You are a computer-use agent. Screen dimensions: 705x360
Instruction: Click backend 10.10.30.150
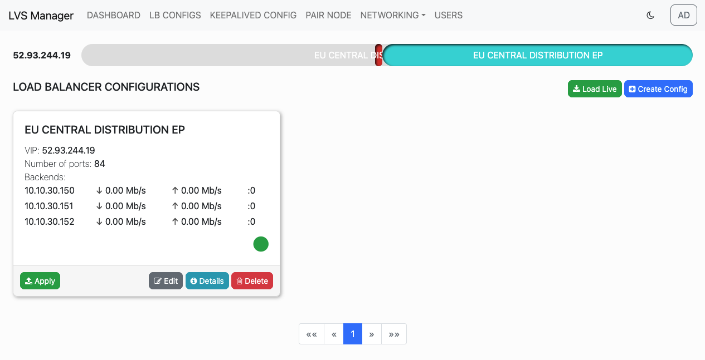click(x=50, y=190)
